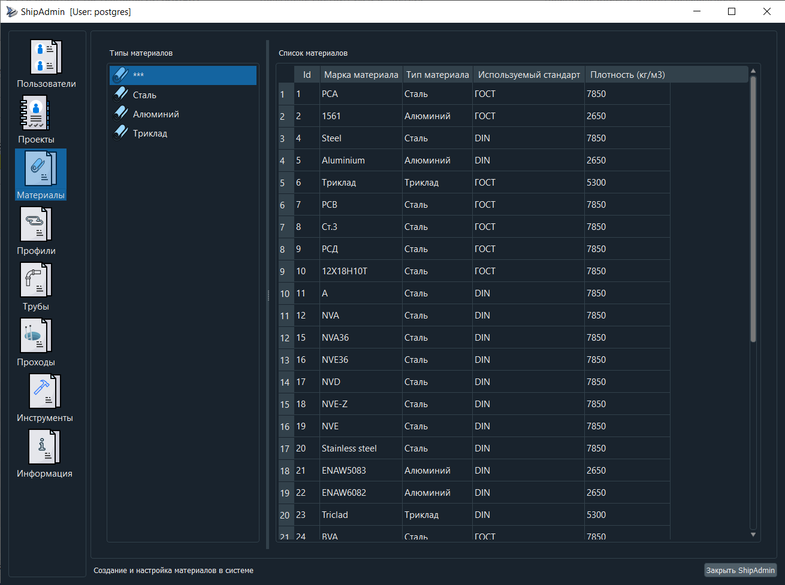Screen dimensions: 785x585
Task: Click the Используемый стандарт column header
Action: pyautogui.click(x=529, y=75)
